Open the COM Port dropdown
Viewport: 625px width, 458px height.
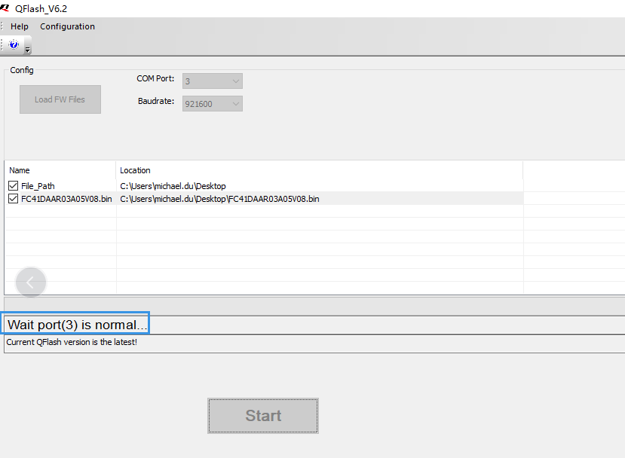click(212, 81)
